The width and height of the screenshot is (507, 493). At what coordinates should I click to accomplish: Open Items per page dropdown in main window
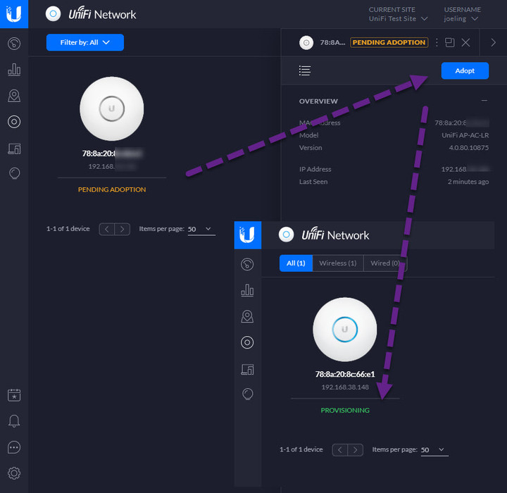point(201,229)
